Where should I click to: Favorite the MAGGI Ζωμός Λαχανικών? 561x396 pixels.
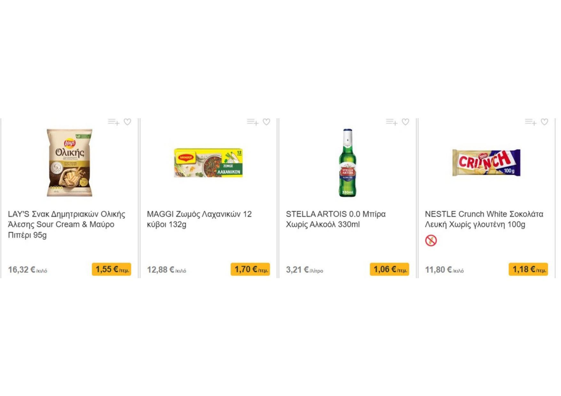[266, 122]
